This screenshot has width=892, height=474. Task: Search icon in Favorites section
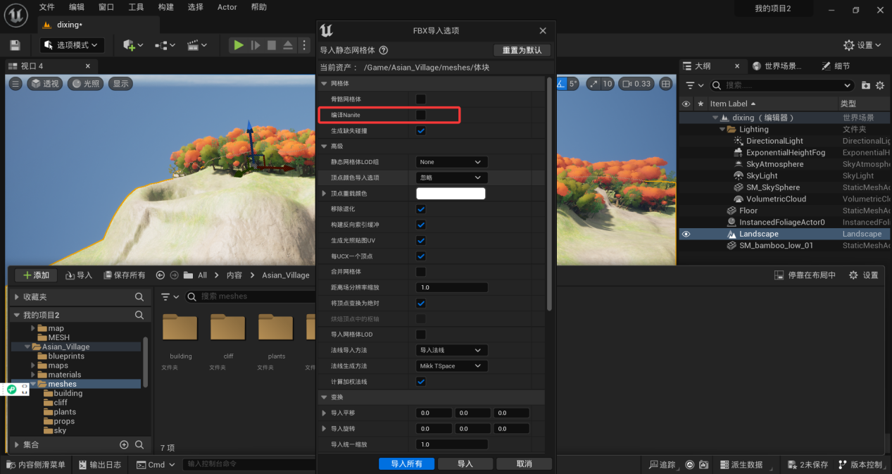(139, 297)
